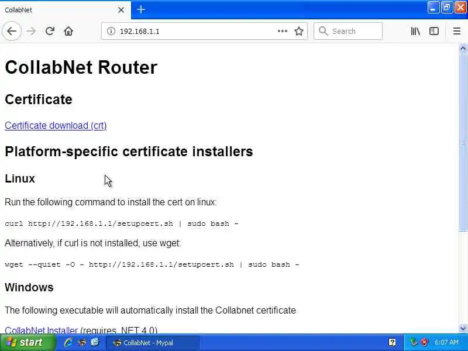Go back to the previous page

click(12, 31)
